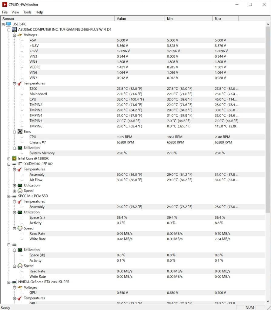
Task: Click the HWMonitor app icon in title bar
Action: (5, 5)
